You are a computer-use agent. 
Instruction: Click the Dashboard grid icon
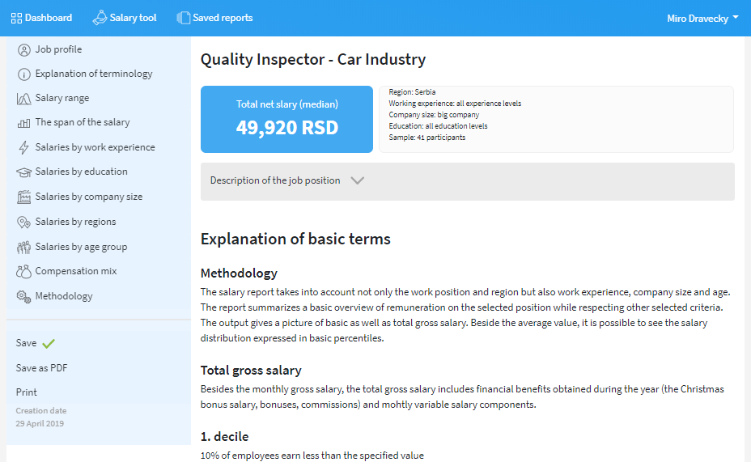click(x=16, y=18)
